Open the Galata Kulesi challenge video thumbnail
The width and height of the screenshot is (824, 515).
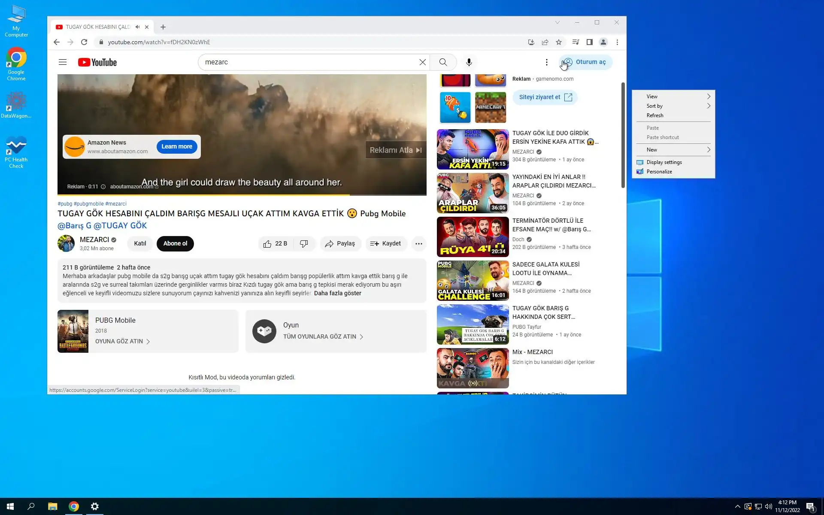473,281
